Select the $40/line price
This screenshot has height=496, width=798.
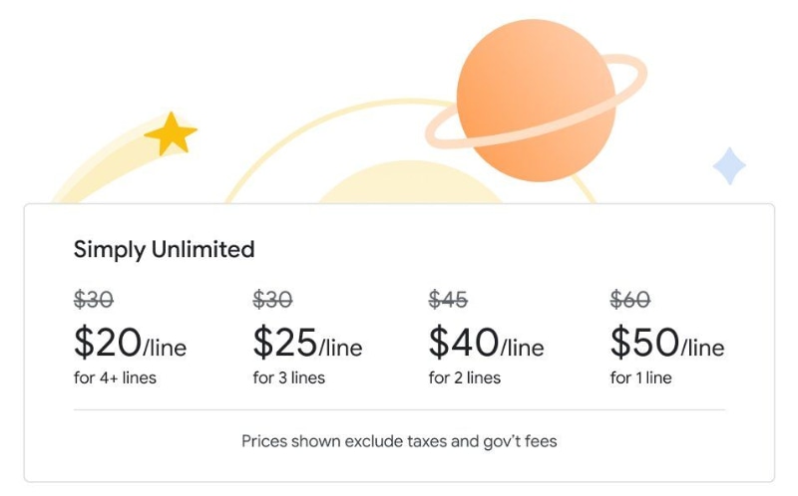pyautogui.click(x=486, y=344)
